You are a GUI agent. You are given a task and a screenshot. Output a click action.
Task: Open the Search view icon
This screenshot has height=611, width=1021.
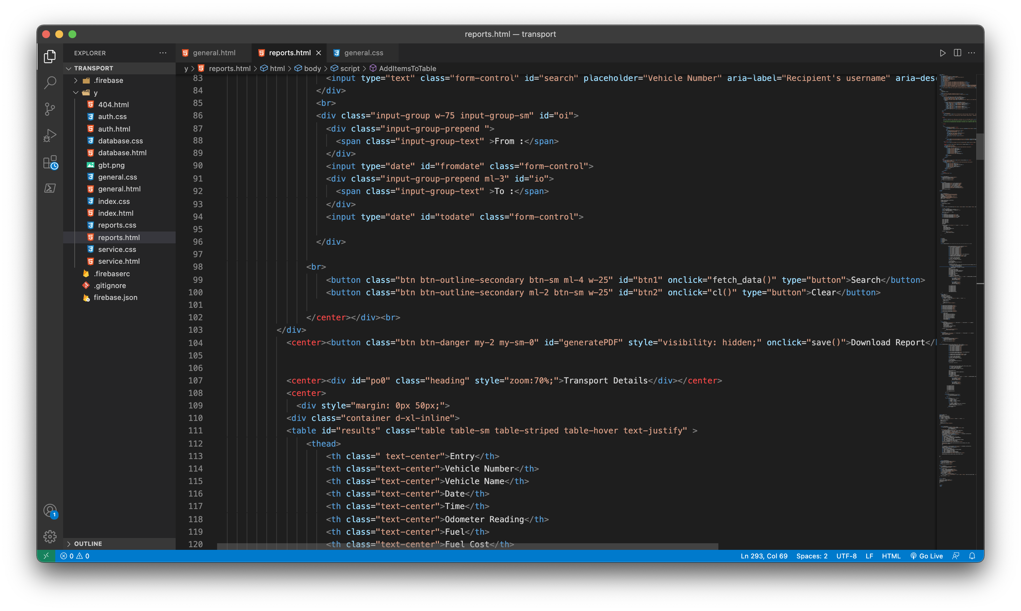tap(50, 83)
